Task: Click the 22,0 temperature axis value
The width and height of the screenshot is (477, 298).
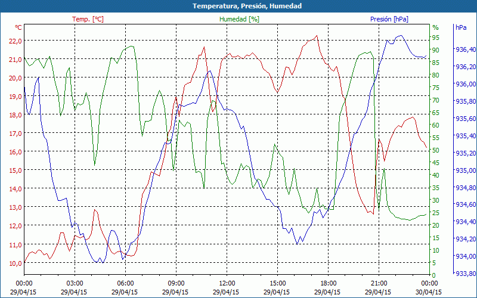Action: click(15, 41)
